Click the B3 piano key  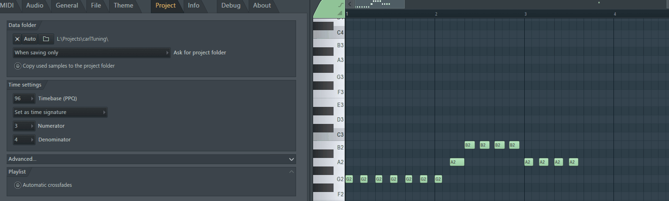(x=329, y=46)
